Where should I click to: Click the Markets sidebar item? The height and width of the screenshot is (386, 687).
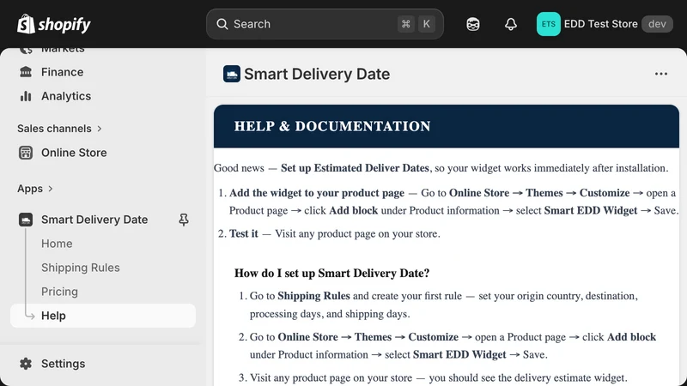click(63, 50)
